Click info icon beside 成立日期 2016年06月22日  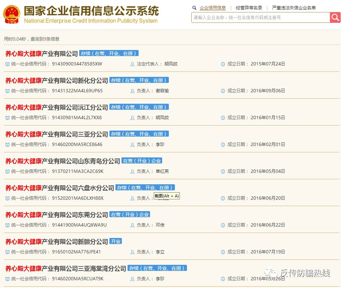click(223, 225)
